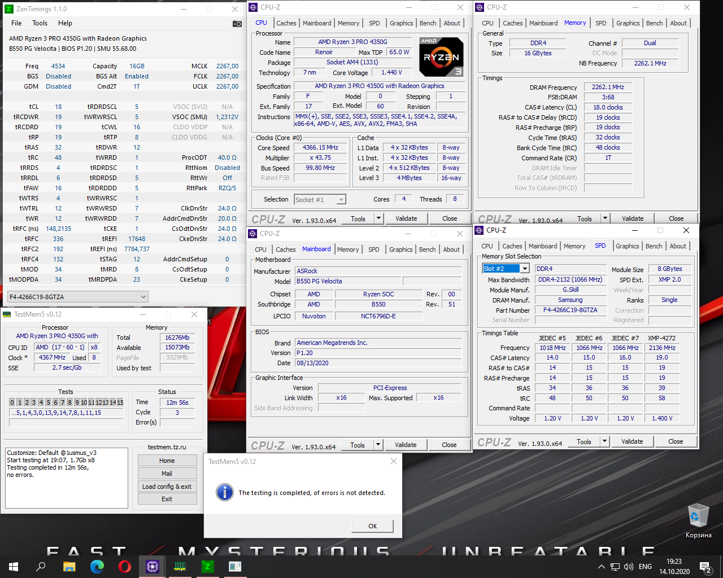Click Validate in the CPU-Z Memory window
Viewport: 723px width, 578px height.
[x=633, y=218]
